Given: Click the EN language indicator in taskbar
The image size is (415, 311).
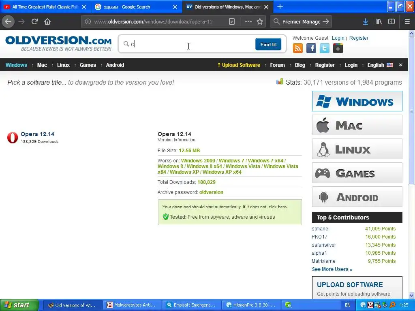Looking at the screenshot, I should click(347, 305).
